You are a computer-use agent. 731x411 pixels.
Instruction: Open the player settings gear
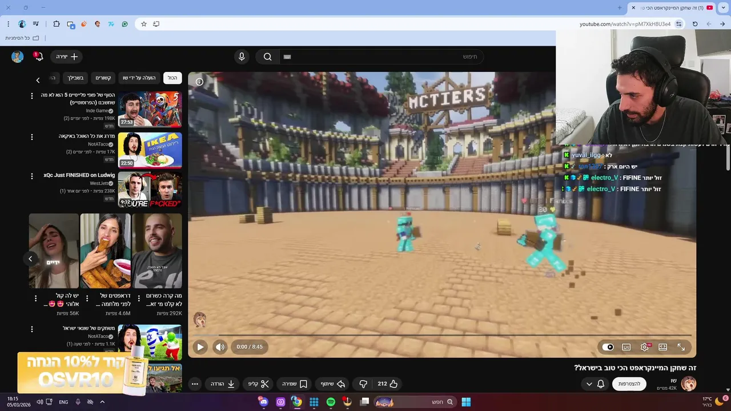click(x=645, y=347)
